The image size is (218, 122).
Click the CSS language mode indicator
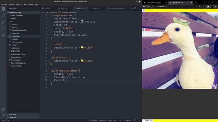point(120,121)
